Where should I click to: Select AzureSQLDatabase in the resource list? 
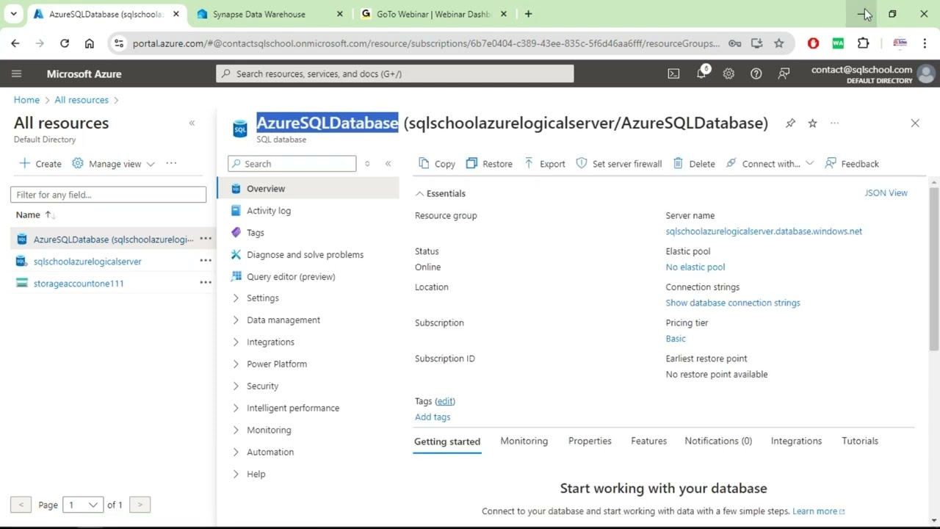[113, 239]
